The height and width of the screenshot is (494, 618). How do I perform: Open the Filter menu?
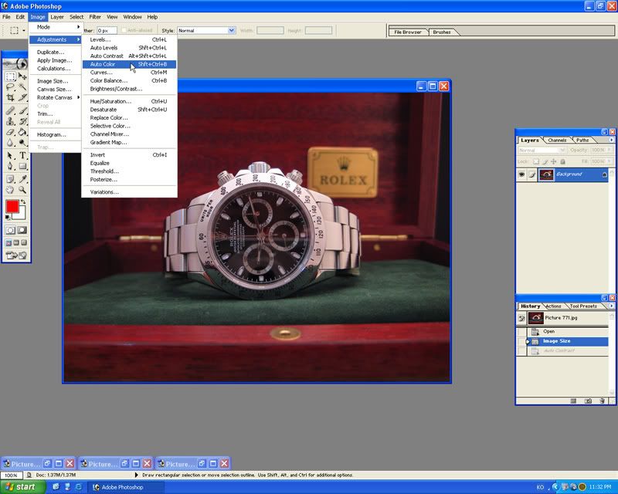coord(95,17)
